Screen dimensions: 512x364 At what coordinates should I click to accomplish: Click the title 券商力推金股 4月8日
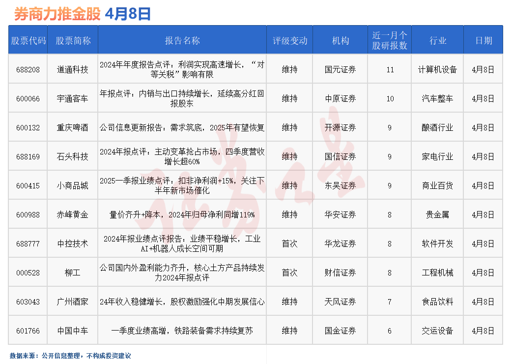(x=83, y=14)
